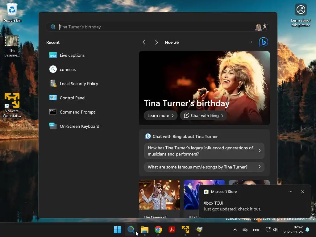Open the Bing Chat icon in search panel
Image resolution: width=316 pixels, height=237 pixels.
click(264, 42)
